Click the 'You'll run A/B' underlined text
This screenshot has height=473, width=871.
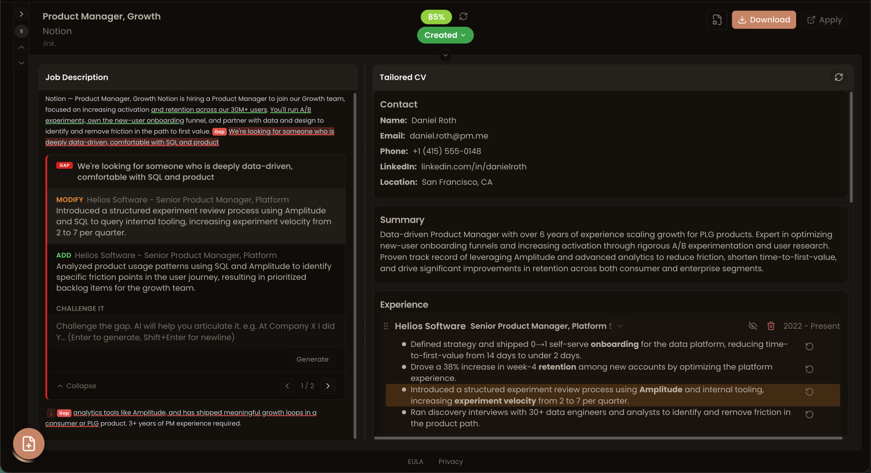pyautogui.click(x=290, y=110)
